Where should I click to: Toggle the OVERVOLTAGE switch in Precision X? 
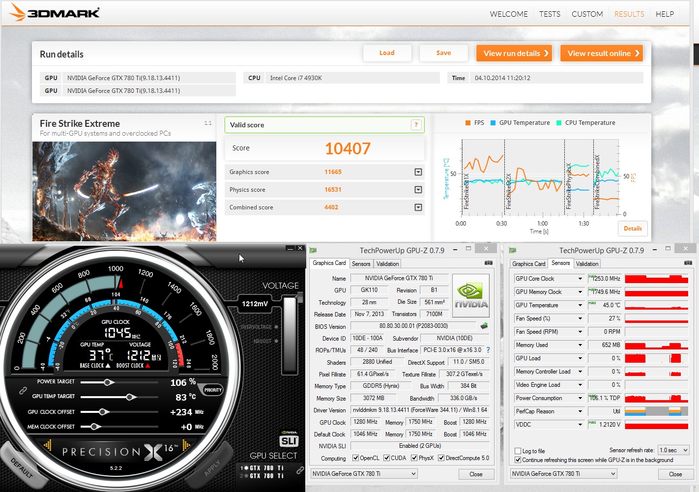(x=276, y=327)
